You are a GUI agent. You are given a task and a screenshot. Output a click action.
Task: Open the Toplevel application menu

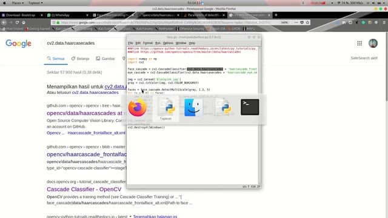(x=35, y=3)
